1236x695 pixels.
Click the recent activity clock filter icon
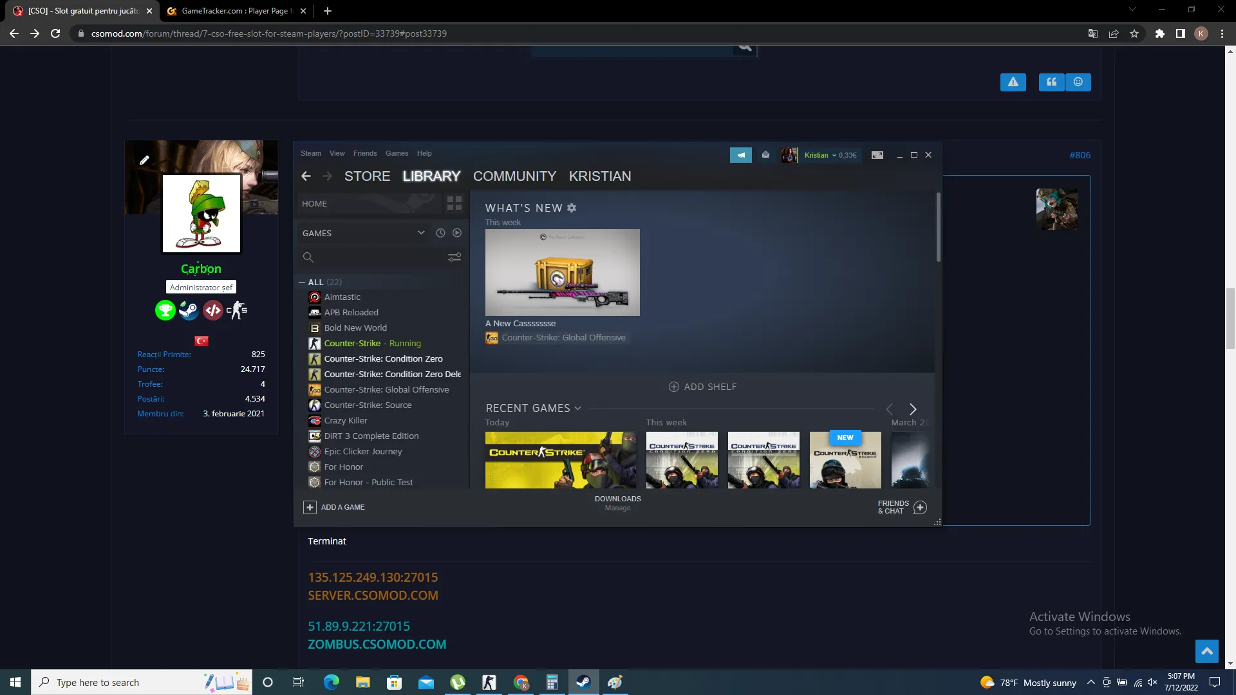point(440,233)
